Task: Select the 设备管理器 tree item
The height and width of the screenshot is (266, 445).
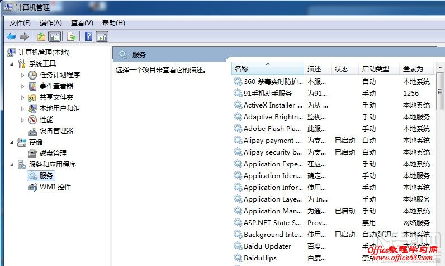Action: click(56, 131)
